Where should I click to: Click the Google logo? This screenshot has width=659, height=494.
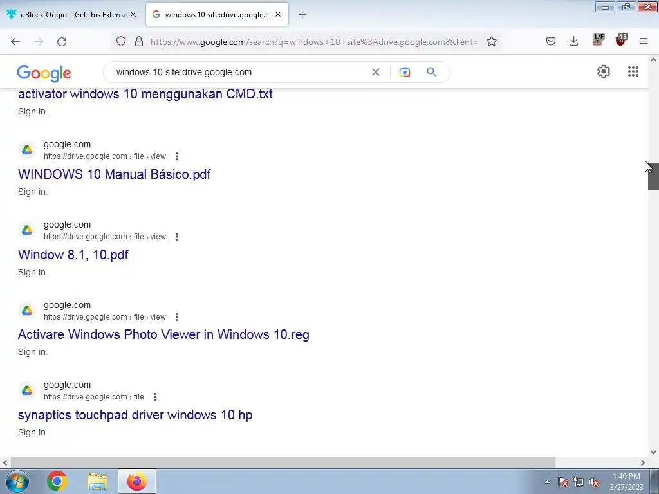tap(44, 73)
